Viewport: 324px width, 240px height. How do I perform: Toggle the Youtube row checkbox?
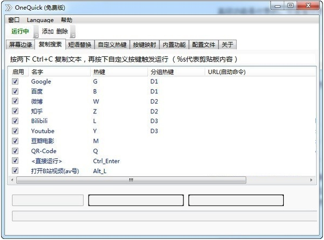point(15,131)
